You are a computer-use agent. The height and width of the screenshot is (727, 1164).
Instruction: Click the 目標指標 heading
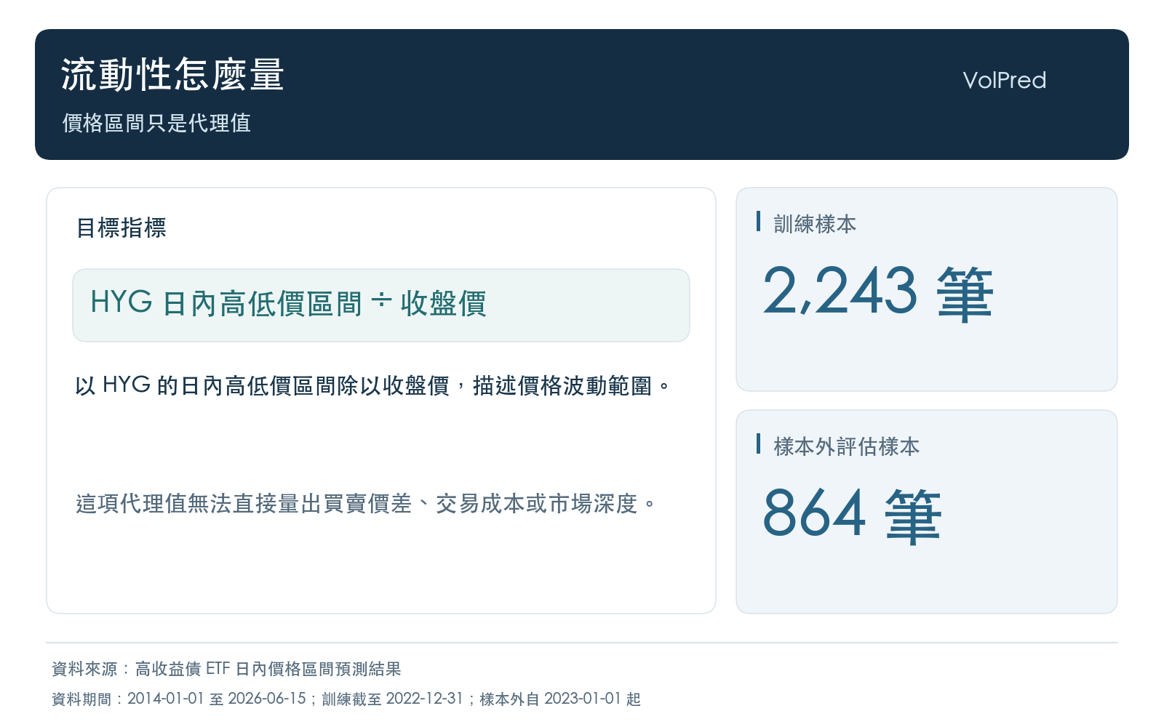point(121,228)
